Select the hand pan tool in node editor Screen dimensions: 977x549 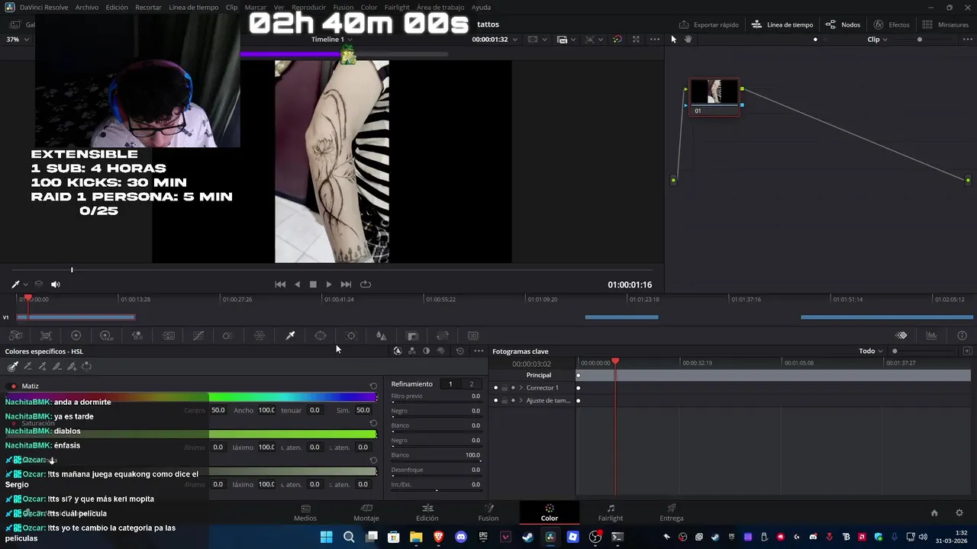688,39
